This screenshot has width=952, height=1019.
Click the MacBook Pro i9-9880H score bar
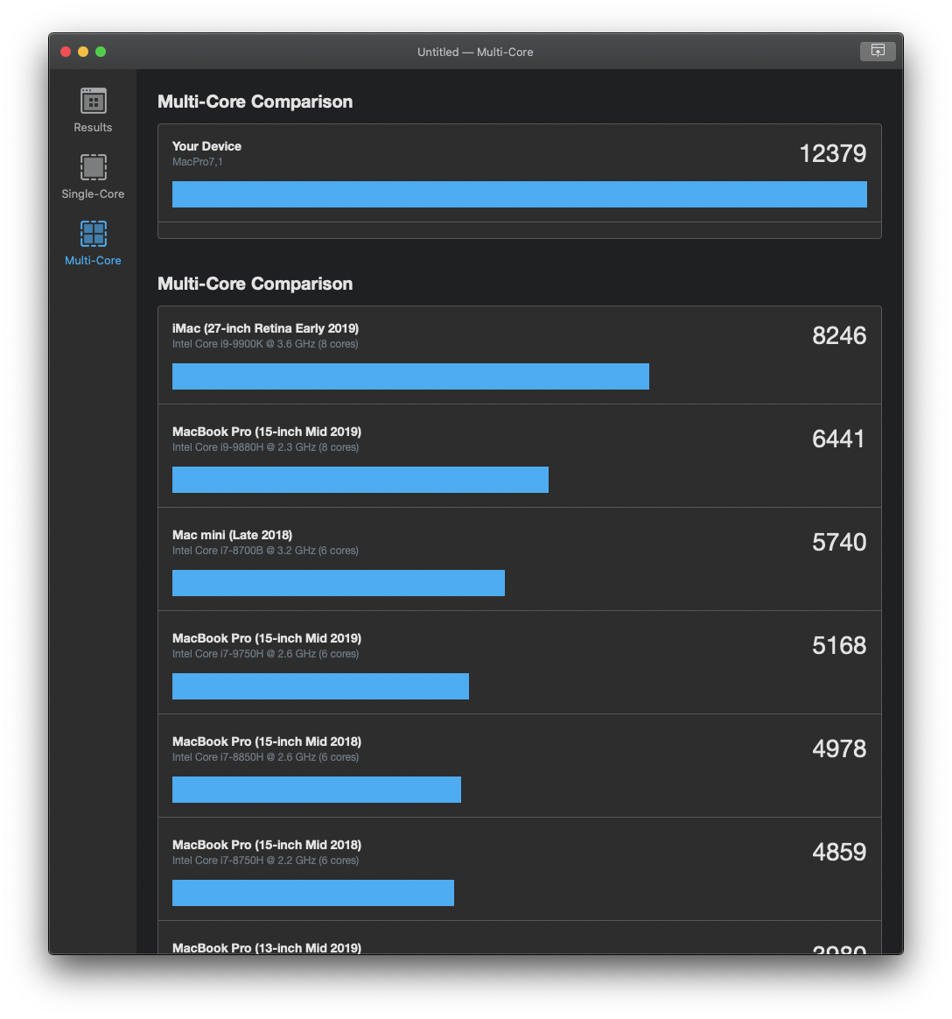(360, 480)
